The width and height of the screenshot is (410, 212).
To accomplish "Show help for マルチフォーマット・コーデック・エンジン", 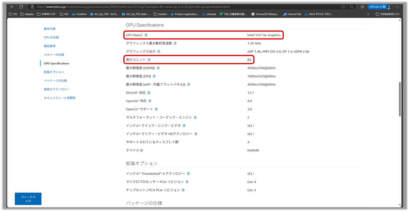I will 195,117.
